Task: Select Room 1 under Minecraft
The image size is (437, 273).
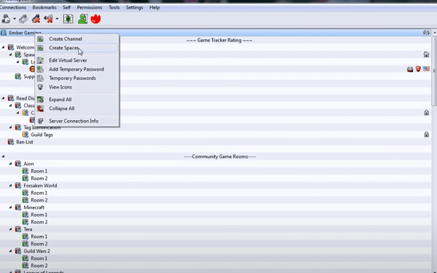Action: tap(39, 215)
